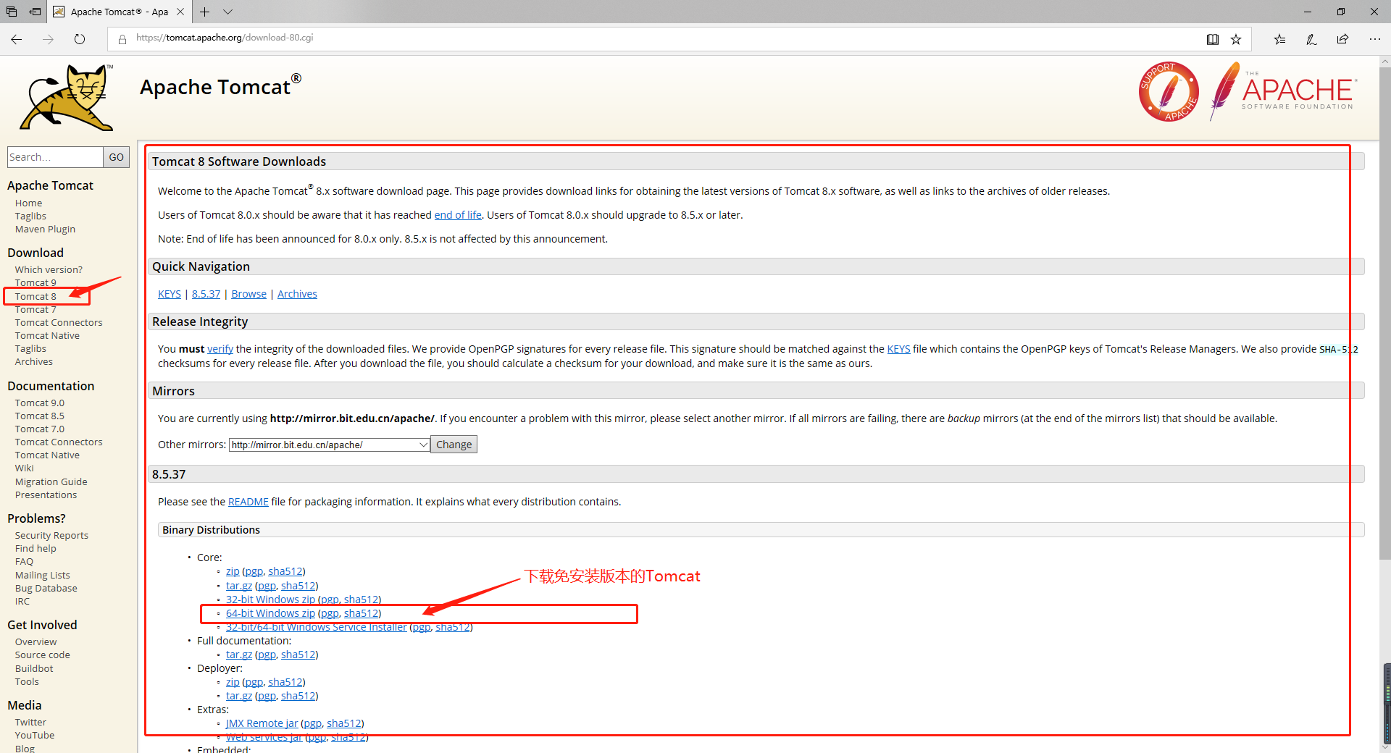Open Maven Plugin sidebar link
This screenshot has height=753, width=1391.
tap(45, 230)
